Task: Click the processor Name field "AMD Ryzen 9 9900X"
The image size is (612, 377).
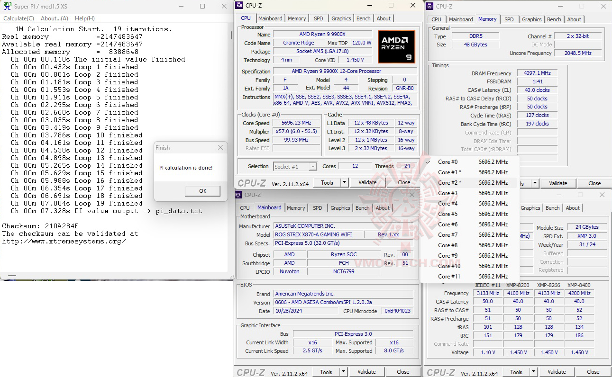Action: pos(323,35)
